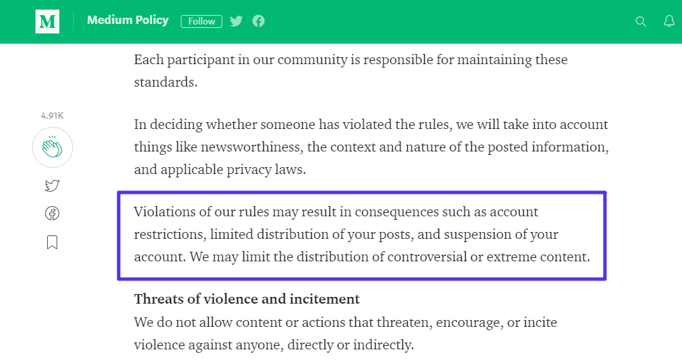Open Twitter icon in the green header
The height and width of the screenshot is (363, 682).
(x=236, y=21)
